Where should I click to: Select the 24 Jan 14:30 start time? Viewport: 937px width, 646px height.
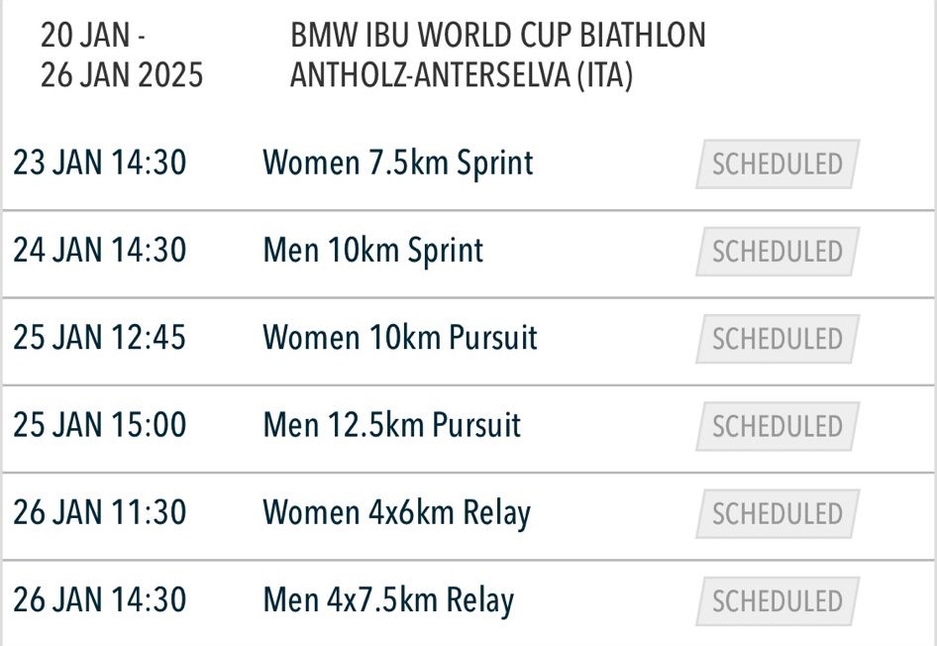[x=100, y=250]
